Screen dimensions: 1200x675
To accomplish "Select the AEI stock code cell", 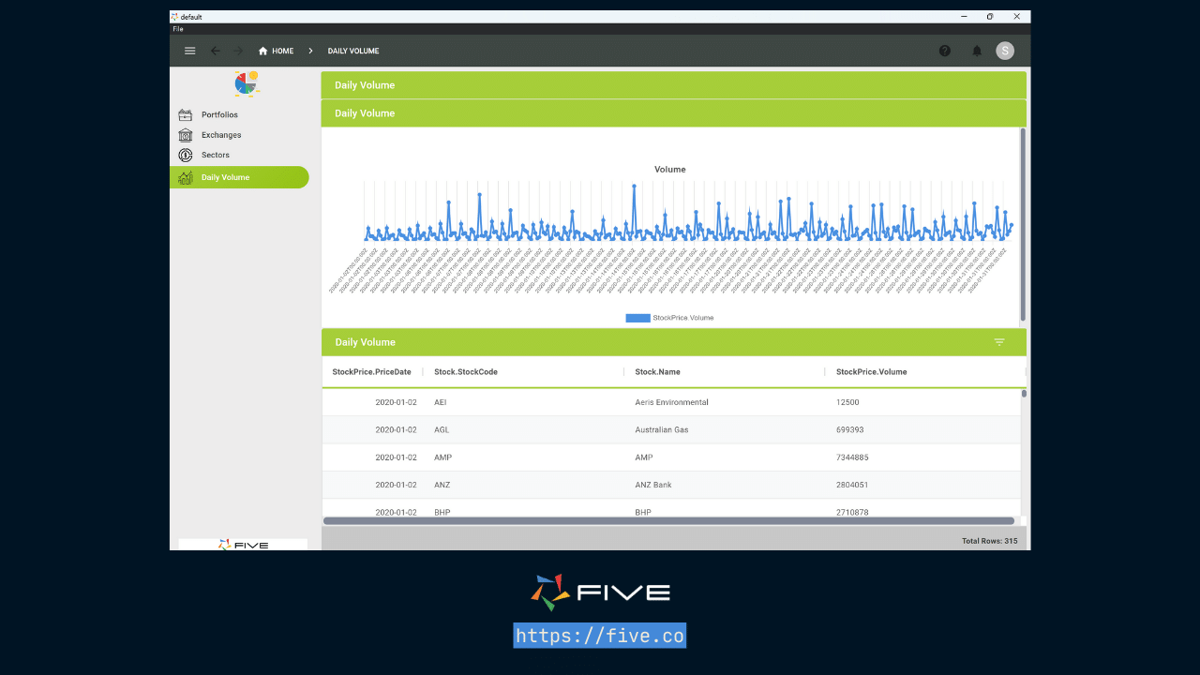I will click(x=441, y=402).
